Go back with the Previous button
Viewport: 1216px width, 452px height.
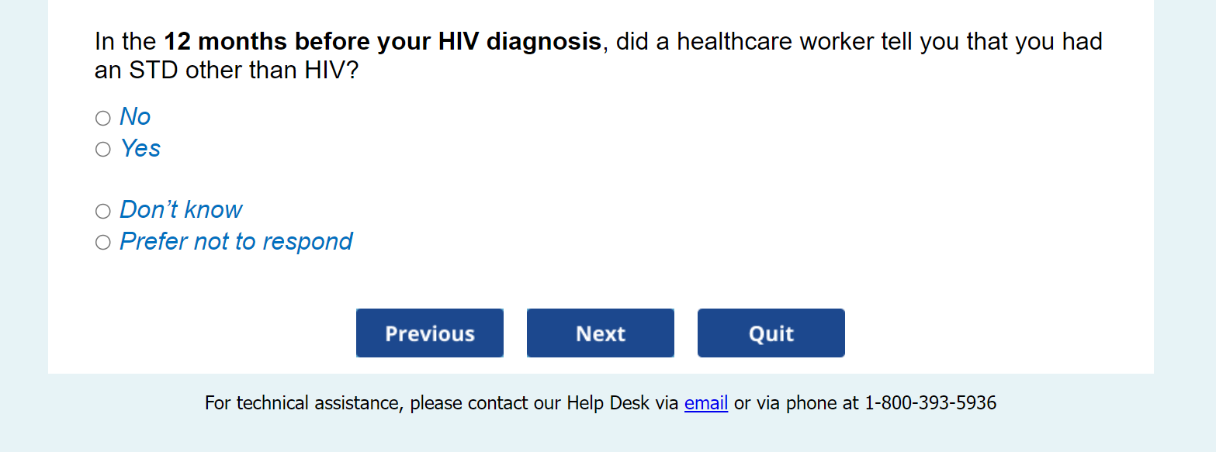429,333
